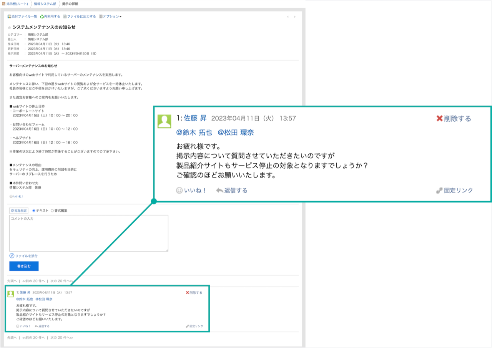Click the ファイルを添付 paperclip icon
The width and height of the screenshot is (492, 348).
tap(12, 256)
